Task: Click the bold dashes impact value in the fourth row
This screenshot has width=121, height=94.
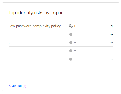Action: [112, 51]
